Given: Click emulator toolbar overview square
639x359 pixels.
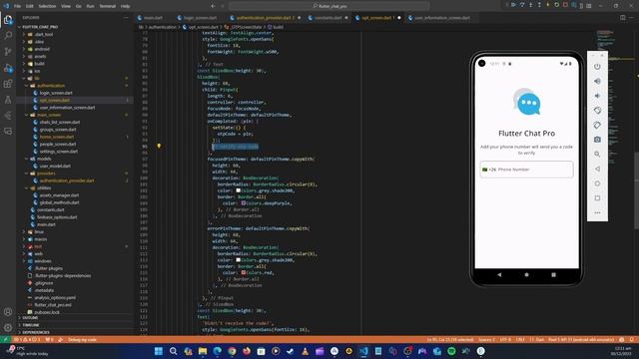Looking at the screenshot, I should tap(597, 198).
